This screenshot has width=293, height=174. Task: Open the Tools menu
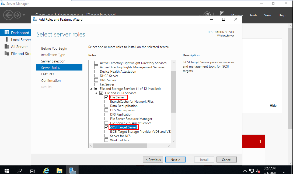pyautogui.click(x=253, y=15)
